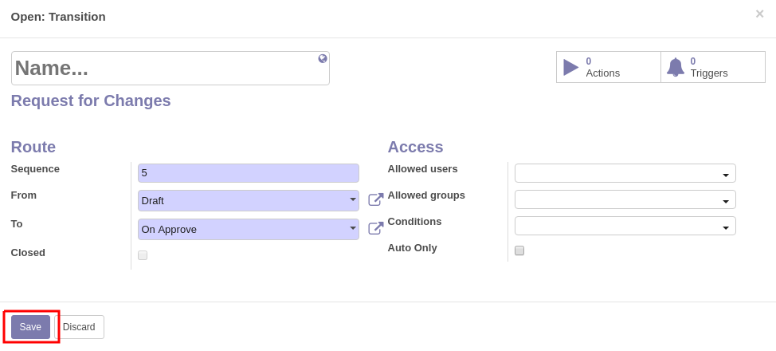Open the Allowed users dropdown
Screen dimensions: 776x351
(625, 174)
